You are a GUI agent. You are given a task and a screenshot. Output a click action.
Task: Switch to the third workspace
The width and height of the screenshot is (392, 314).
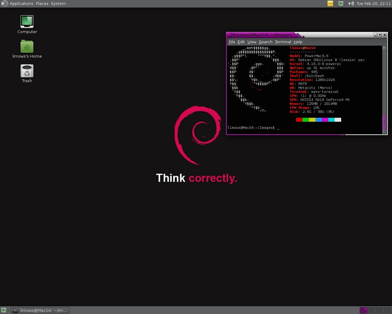click(379, 310)
